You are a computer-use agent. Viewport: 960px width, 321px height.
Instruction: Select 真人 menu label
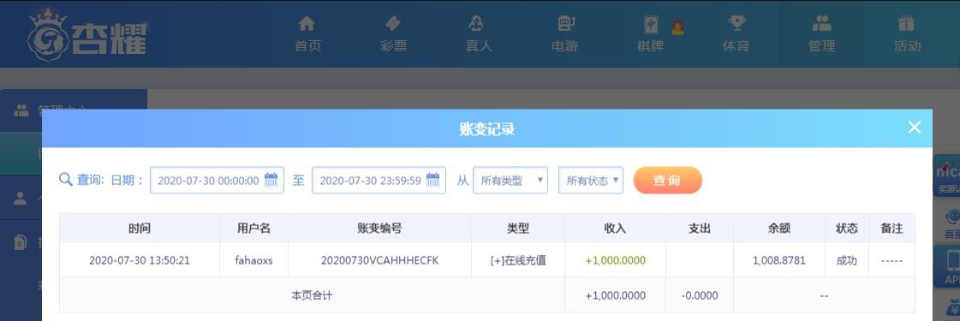coord(479,46)
